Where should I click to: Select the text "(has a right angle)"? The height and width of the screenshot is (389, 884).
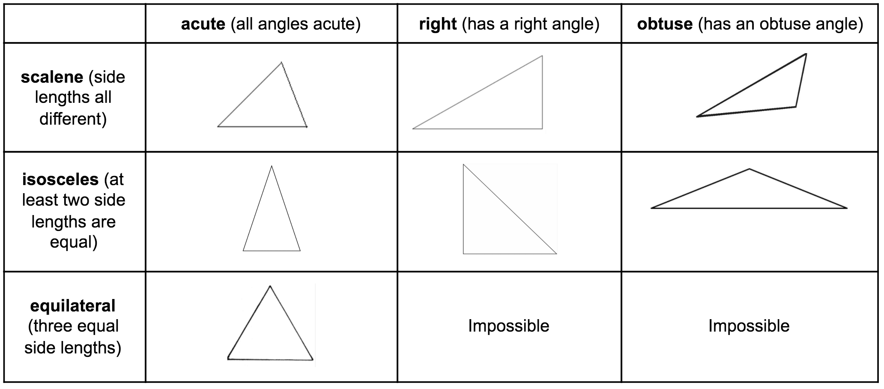(x=531, y=24)
